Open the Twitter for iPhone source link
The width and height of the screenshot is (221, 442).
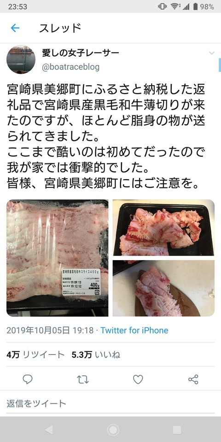coord(134,331)
